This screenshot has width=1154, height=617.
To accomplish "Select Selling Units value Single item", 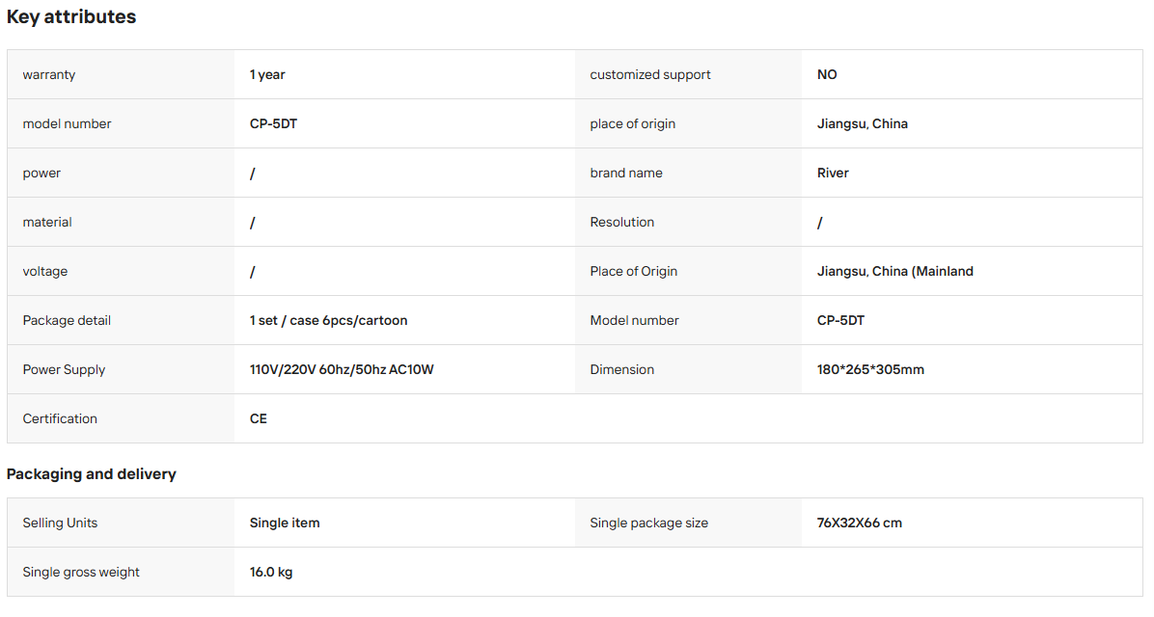I will coord(284,523).
